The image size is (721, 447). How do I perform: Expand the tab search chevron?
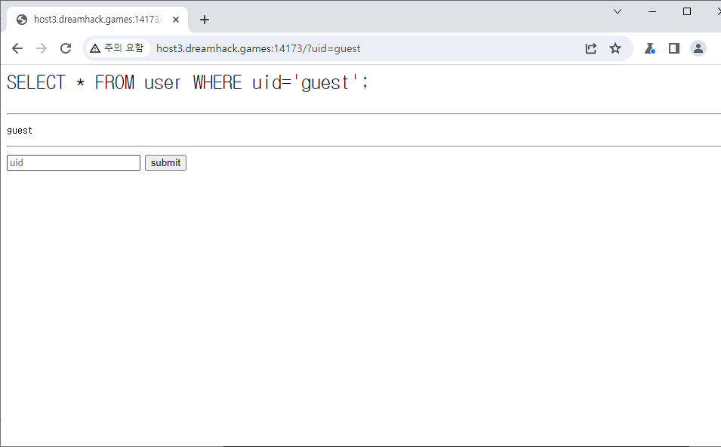pos(618,11)
